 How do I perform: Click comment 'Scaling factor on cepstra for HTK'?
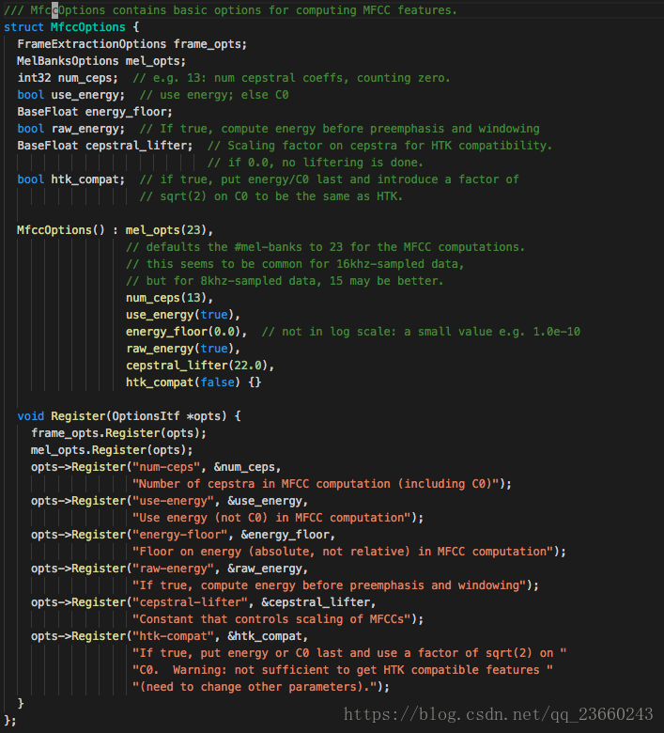pyautogui.click(x=340, y=146)
